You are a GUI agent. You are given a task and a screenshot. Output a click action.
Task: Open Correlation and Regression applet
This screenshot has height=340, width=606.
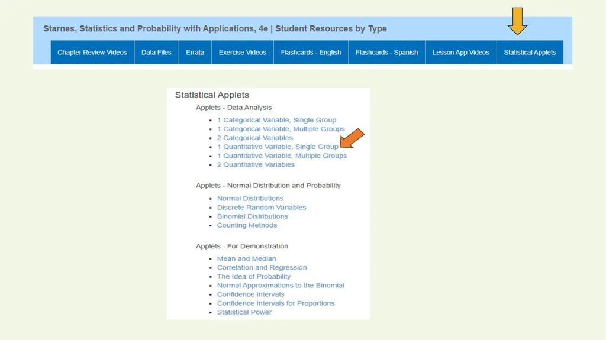262,268
